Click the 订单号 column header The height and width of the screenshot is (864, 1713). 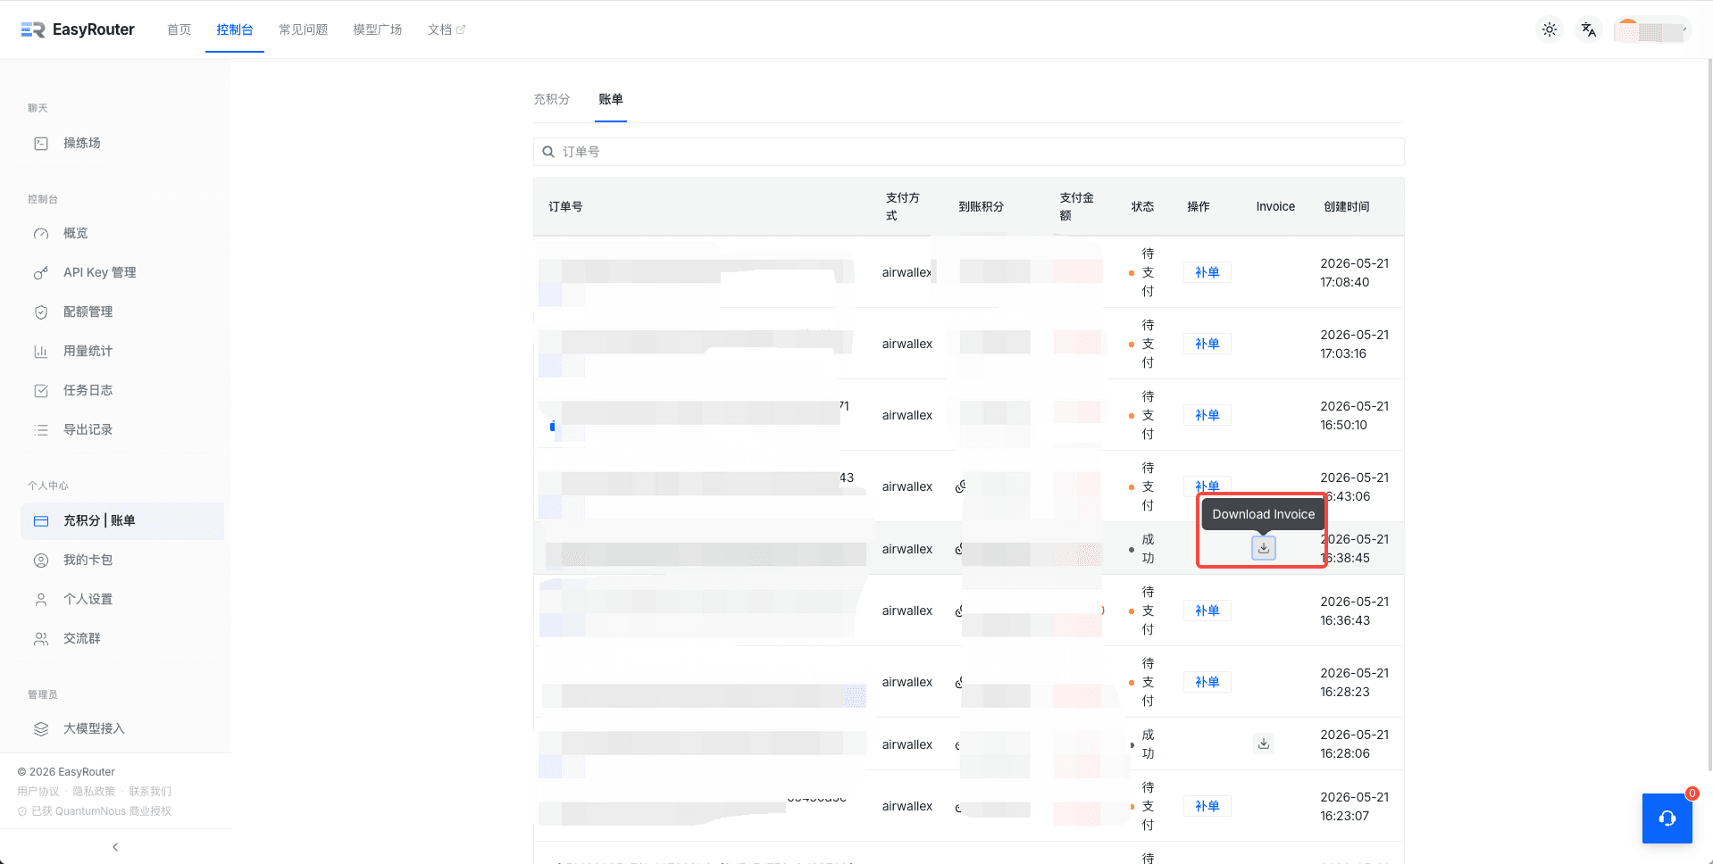[x=565, y=206]
